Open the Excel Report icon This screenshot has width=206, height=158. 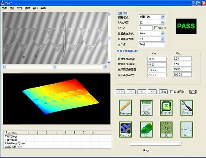(x=166, y=108)
